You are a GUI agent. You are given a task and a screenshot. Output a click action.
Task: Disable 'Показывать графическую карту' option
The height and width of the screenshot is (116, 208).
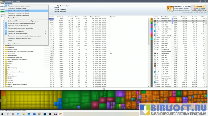click(x=6, y=34)
